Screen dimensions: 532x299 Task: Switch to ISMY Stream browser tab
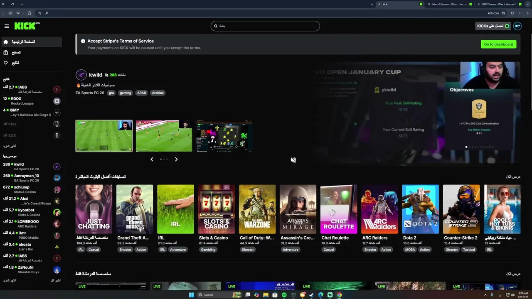click(500, 4)
